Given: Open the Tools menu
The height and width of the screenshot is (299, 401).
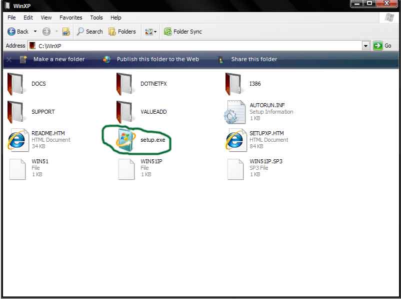Looking at the screenshot, I should (x=96, y=18).
